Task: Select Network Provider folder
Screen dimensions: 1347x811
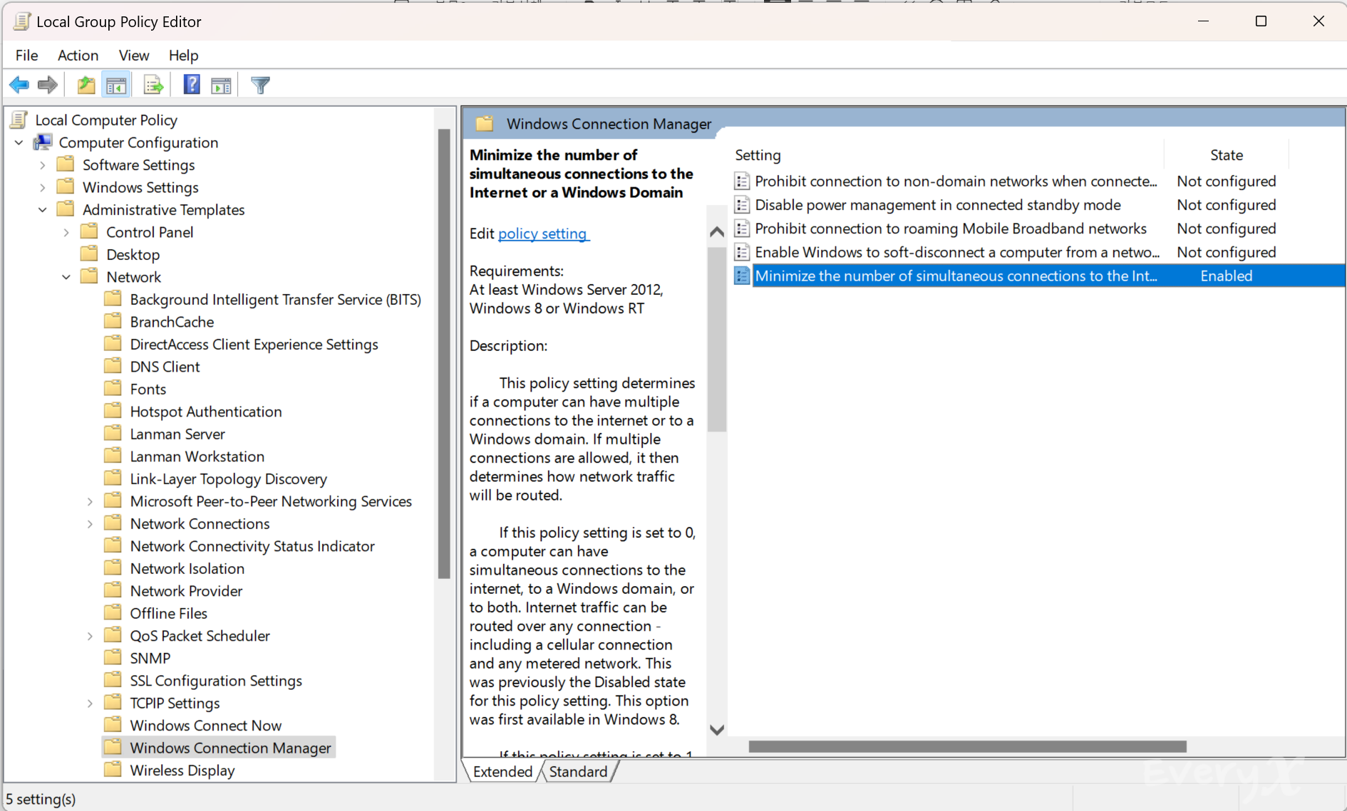Action: pos(186,591)
